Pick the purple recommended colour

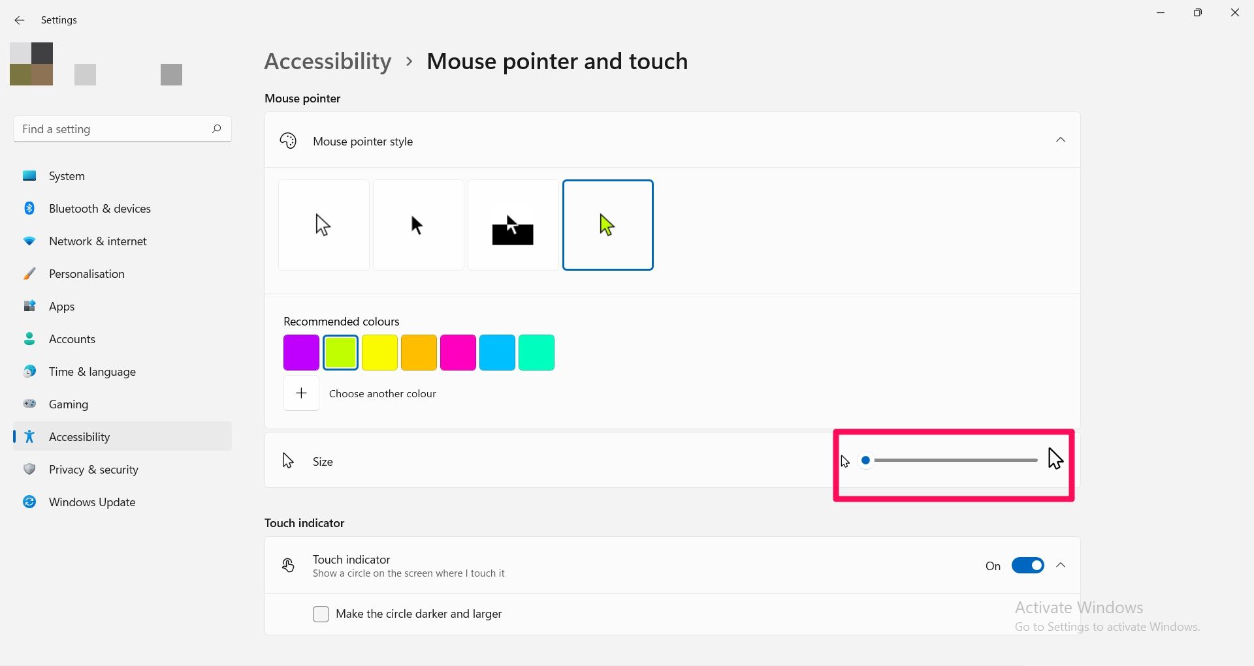[x=301, y=353]
